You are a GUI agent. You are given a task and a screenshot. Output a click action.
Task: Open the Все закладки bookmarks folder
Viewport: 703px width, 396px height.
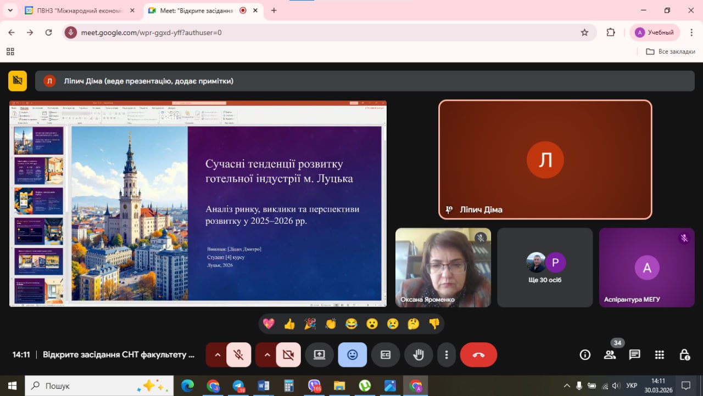tap(671, 52)
